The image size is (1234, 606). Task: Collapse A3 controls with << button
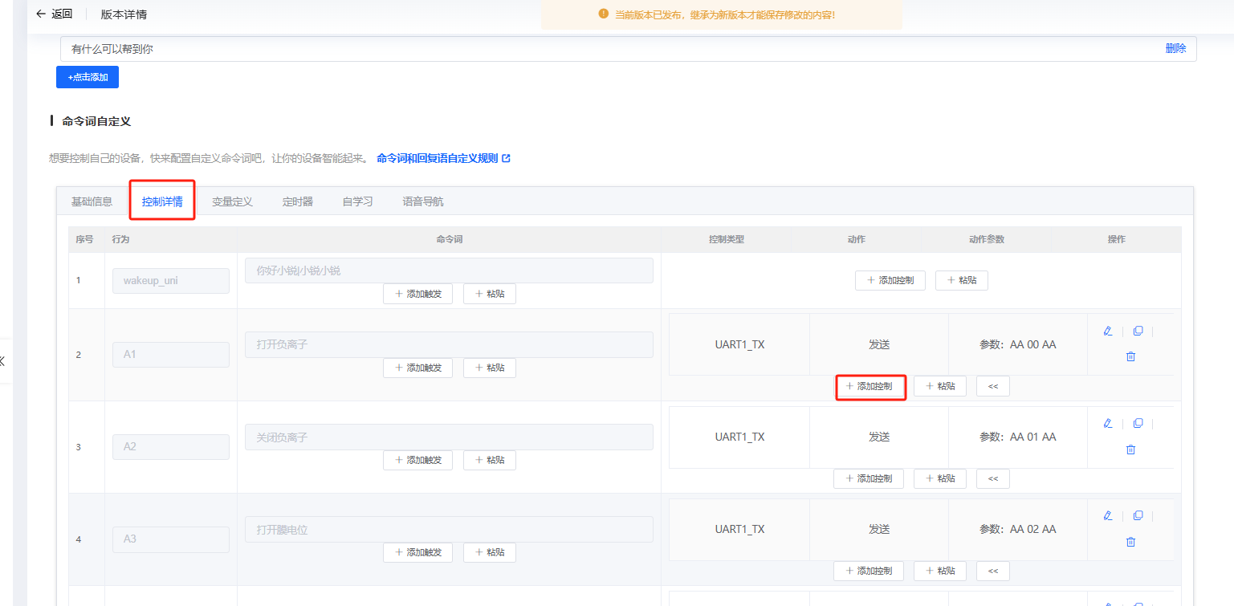[x=992, y=571]
